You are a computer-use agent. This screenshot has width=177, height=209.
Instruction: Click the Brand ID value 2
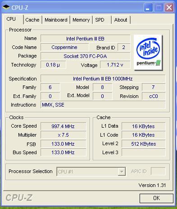click(124, 47)
